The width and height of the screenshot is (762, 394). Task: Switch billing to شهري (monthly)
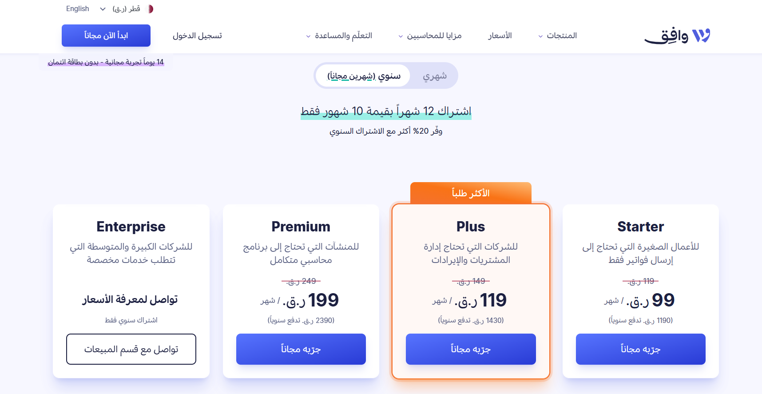[x=433, y=76]
